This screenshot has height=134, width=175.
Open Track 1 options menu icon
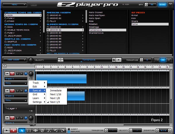pos(31,79)
